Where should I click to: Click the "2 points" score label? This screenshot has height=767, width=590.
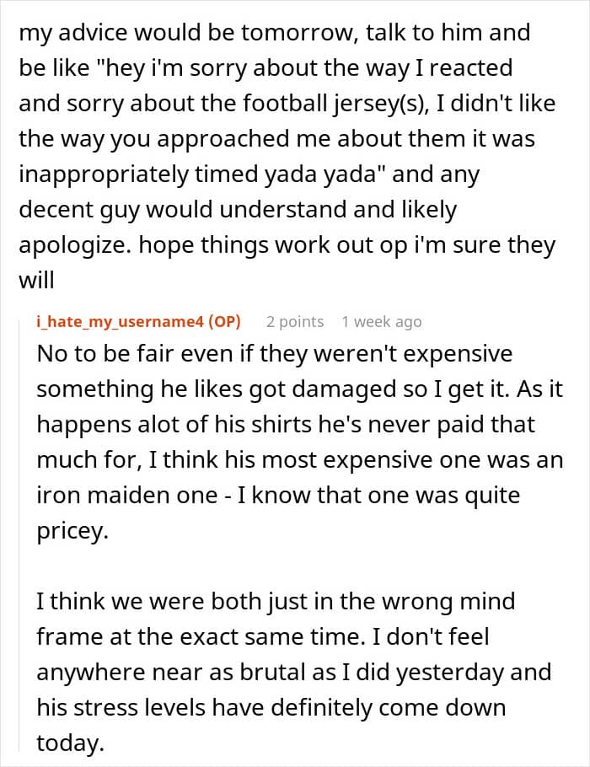[294, 321]
